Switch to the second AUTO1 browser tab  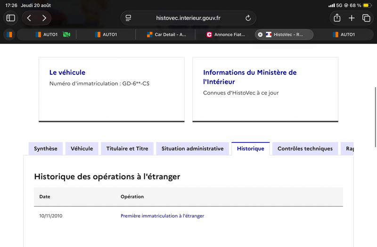[106, 34]
